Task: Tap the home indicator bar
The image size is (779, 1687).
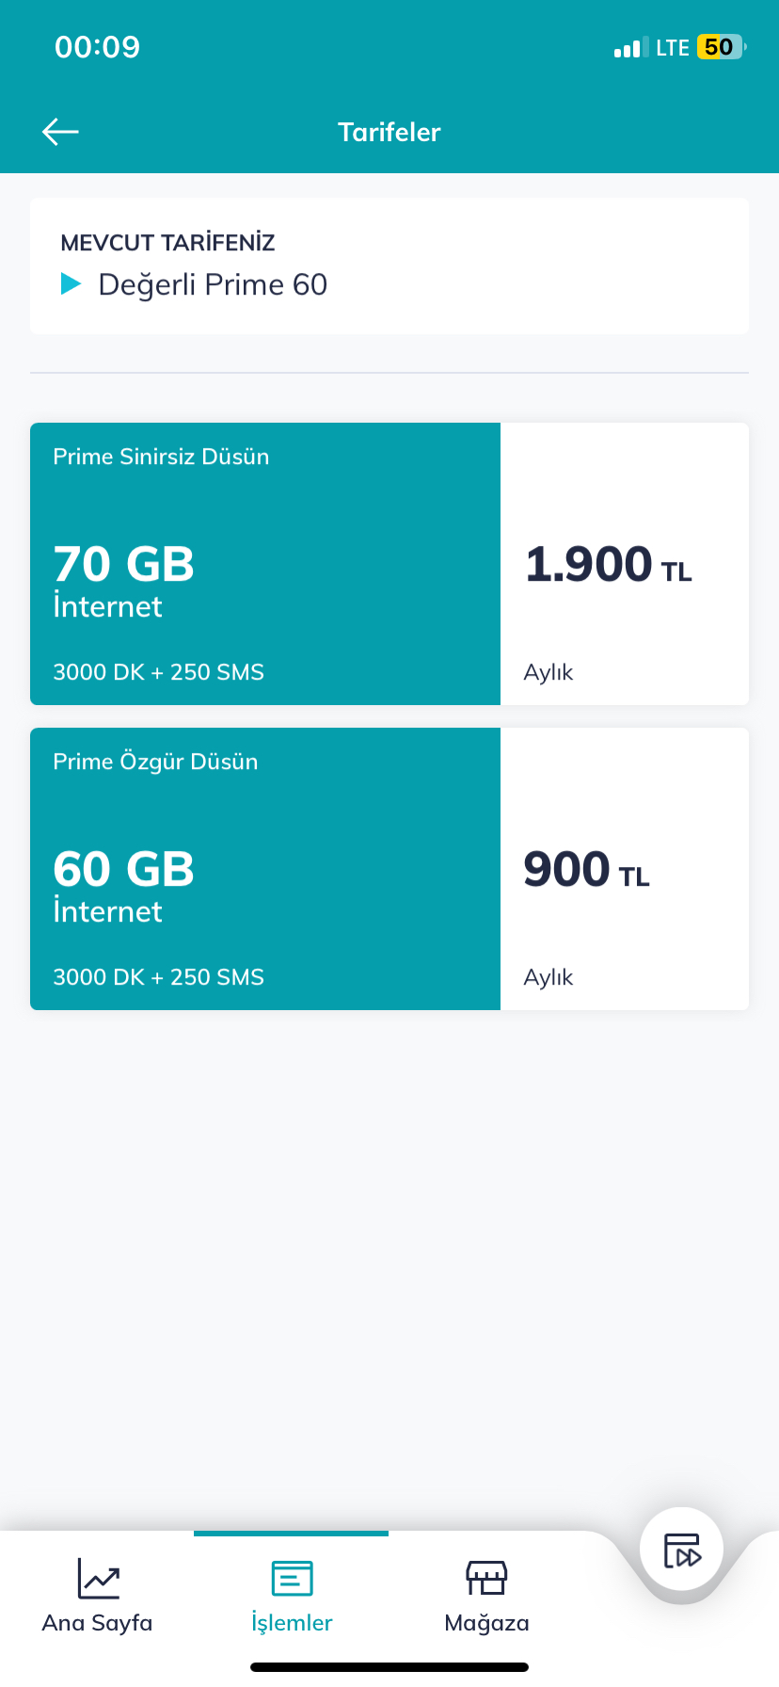Action: pyautogui.click(x=389, y=1667)
